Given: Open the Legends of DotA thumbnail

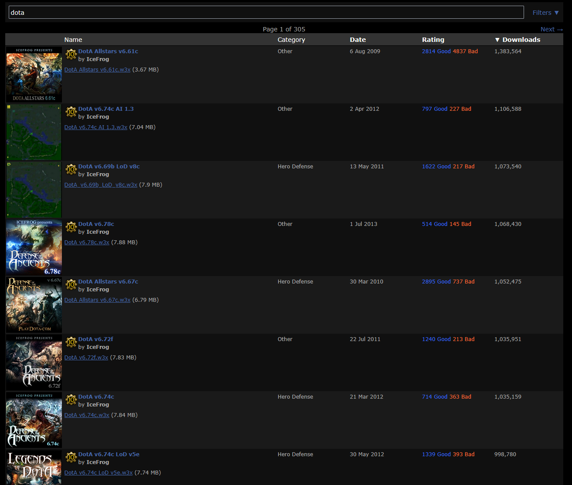Looking at the screenshot, I should [x=34, y=467].
